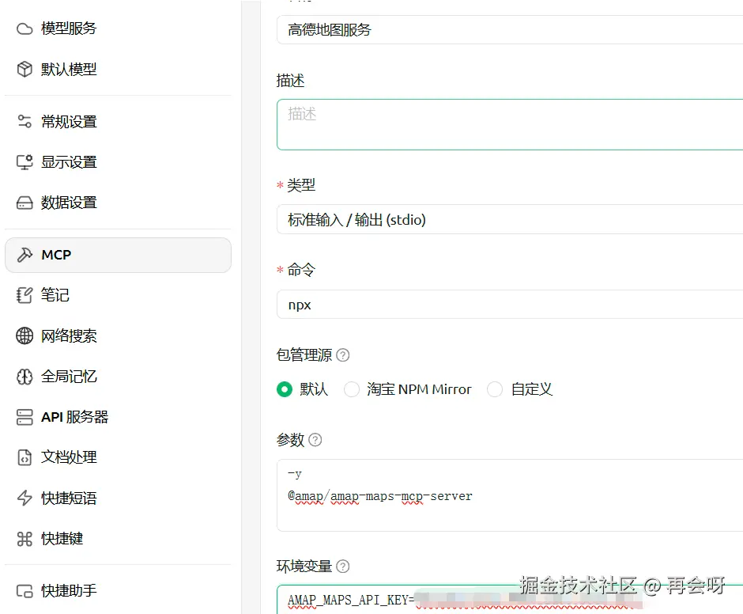The image size is (743, 614).
Task: Click the 描述 text area
Action: tap(510, 125)
